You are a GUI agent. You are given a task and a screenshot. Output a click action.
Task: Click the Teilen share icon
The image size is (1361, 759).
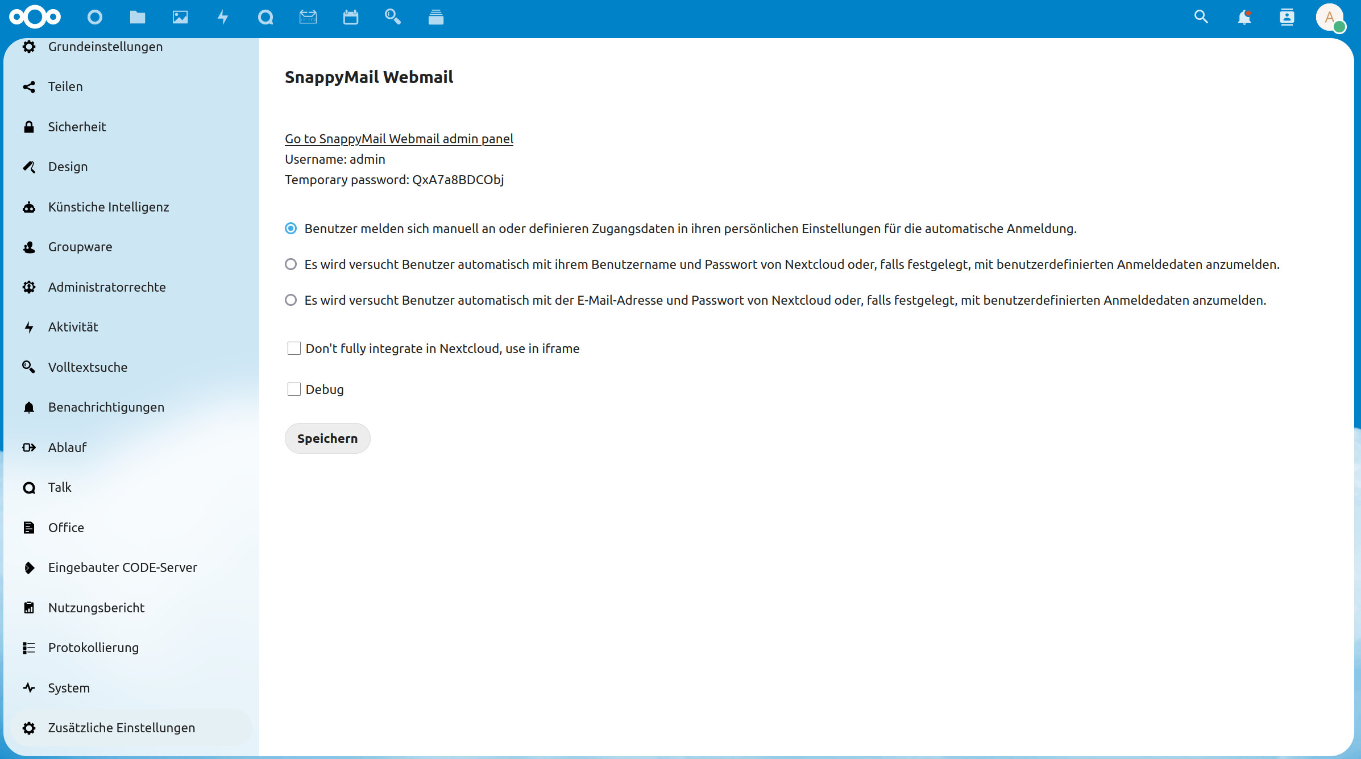pyautogui.click(x=29, y=86)
